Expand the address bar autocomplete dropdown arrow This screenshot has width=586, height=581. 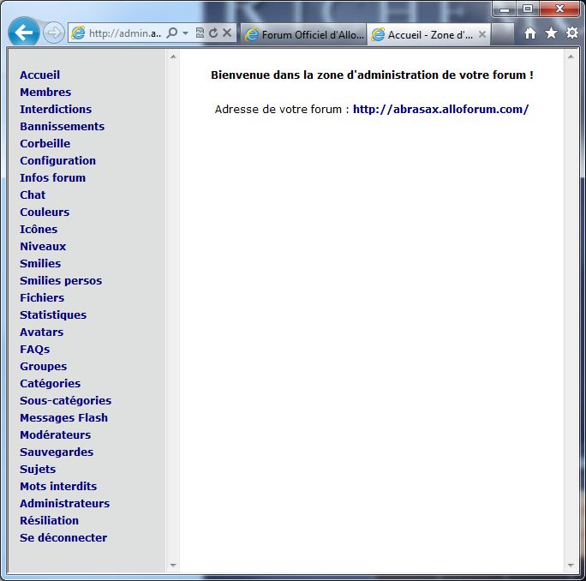[x=185, y=33]
